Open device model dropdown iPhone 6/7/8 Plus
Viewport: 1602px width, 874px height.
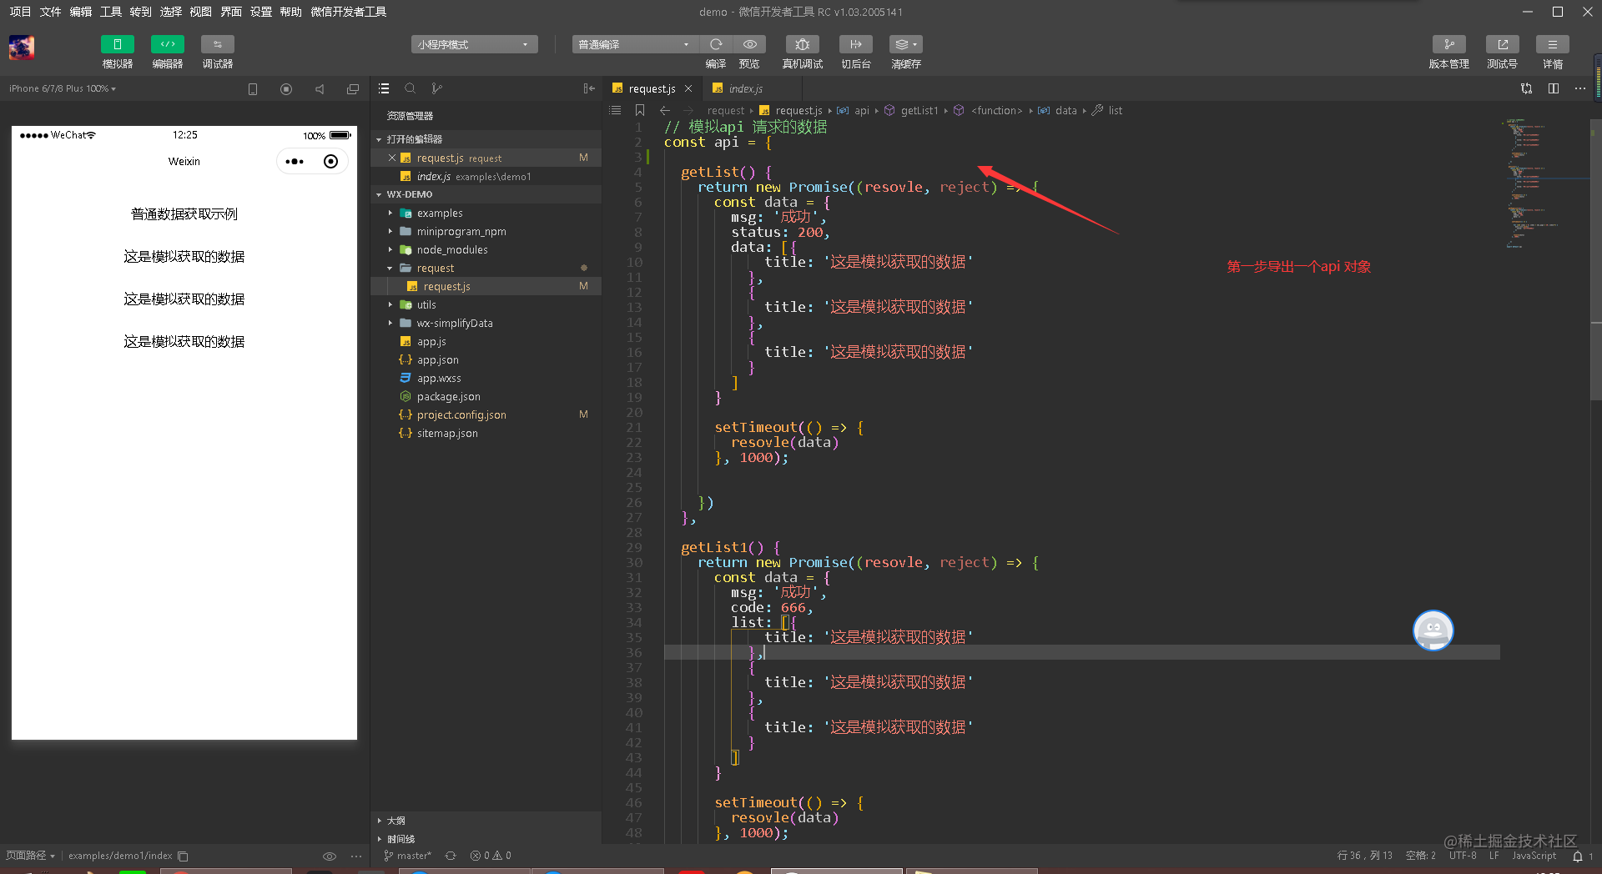63,88
